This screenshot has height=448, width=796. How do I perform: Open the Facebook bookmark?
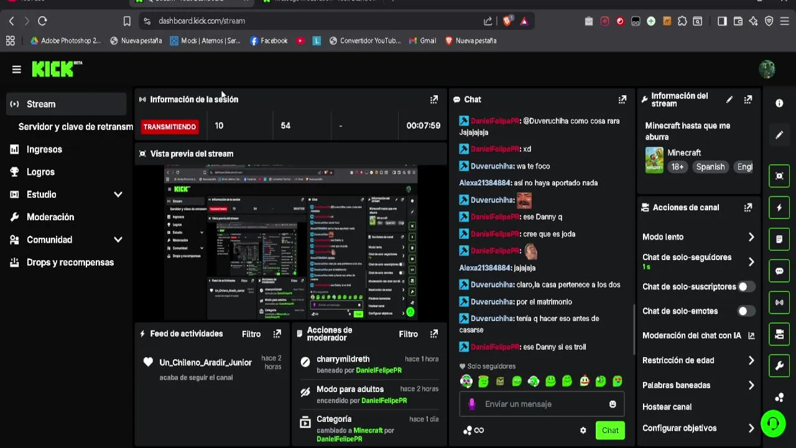tap(269, 40)
